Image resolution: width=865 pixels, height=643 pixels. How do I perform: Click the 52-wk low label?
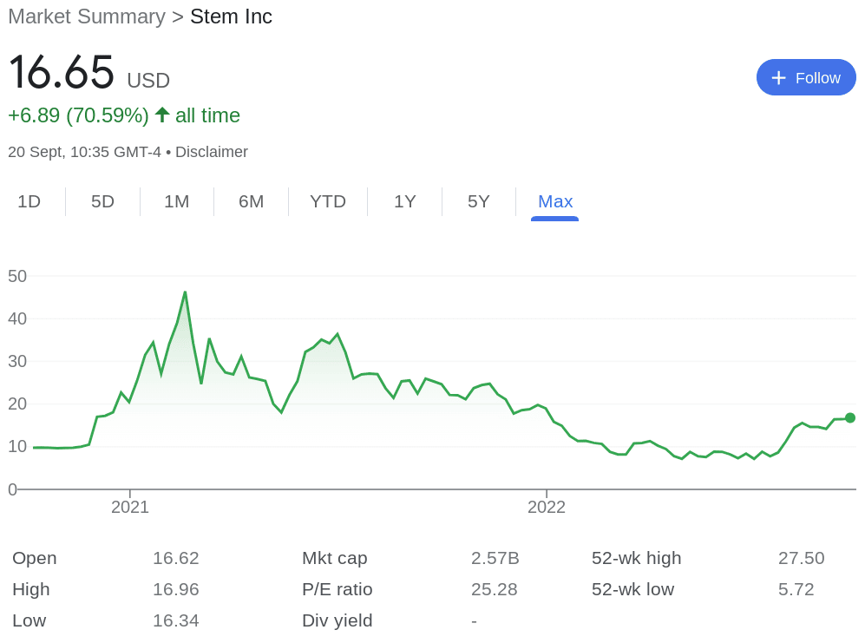[x=632, y=589]
